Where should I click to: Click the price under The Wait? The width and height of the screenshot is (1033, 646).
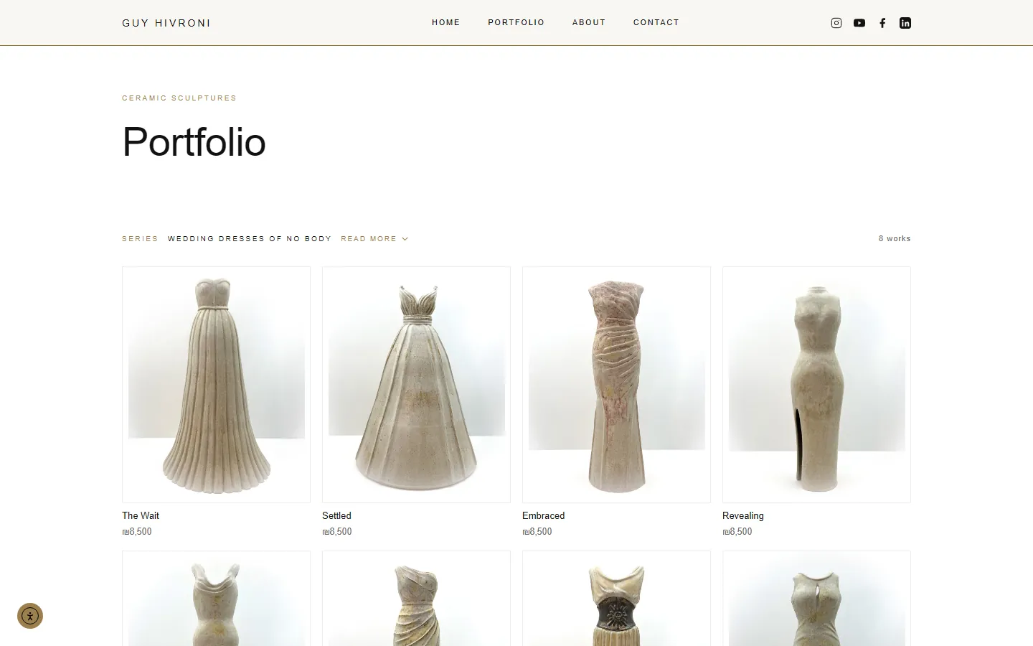[137, 532]
